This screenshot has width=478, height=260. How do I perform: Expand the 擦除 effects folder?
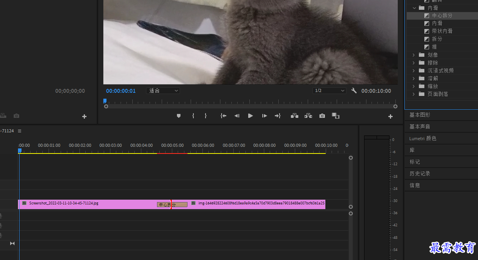414,63
